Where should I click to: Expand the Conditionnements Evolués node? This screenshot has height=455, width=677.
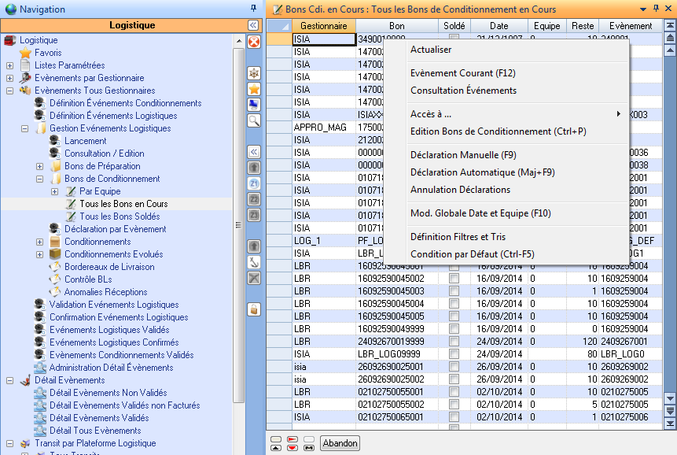(x=39, y=254)
